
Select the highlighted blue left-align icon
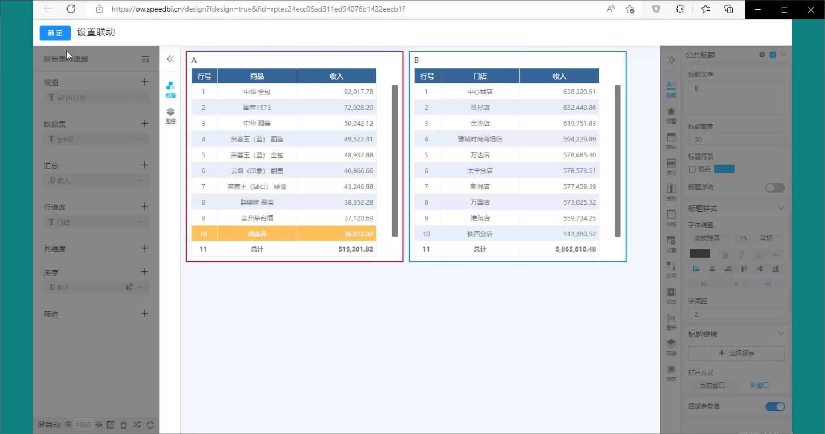pos(696,269)
